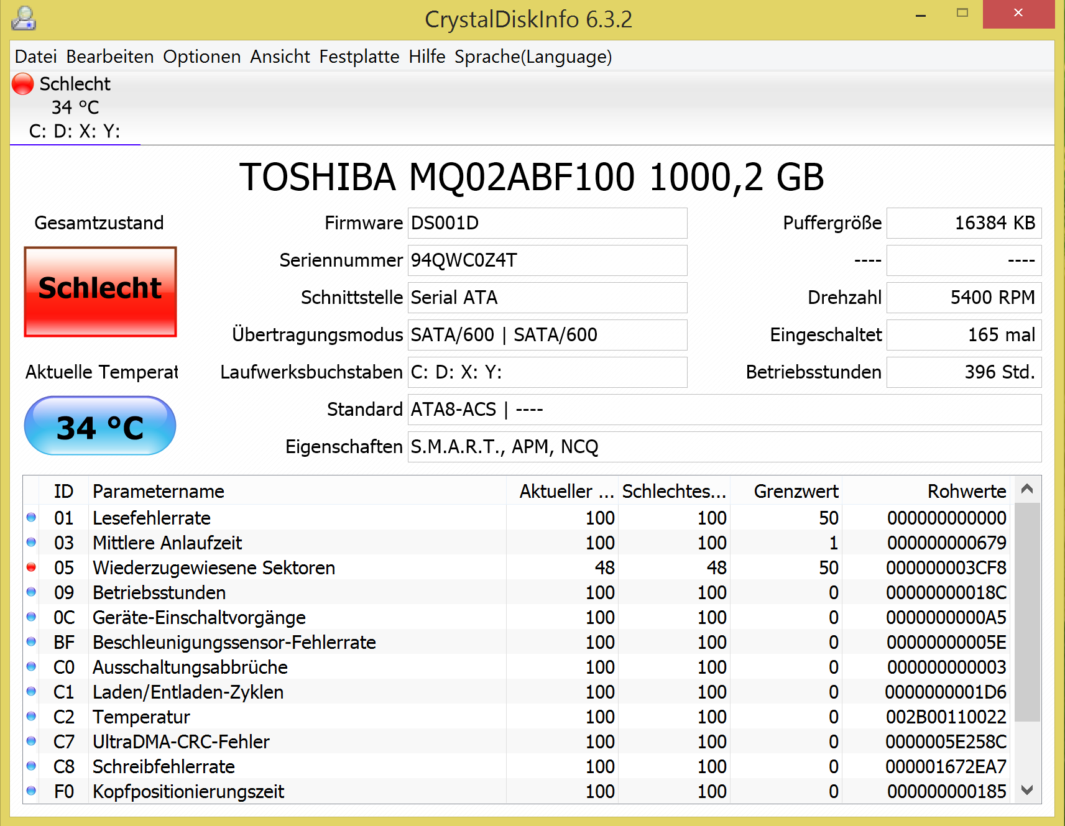Click the Drehzahl field showing 5400 RPM

(x=964, y=298)
